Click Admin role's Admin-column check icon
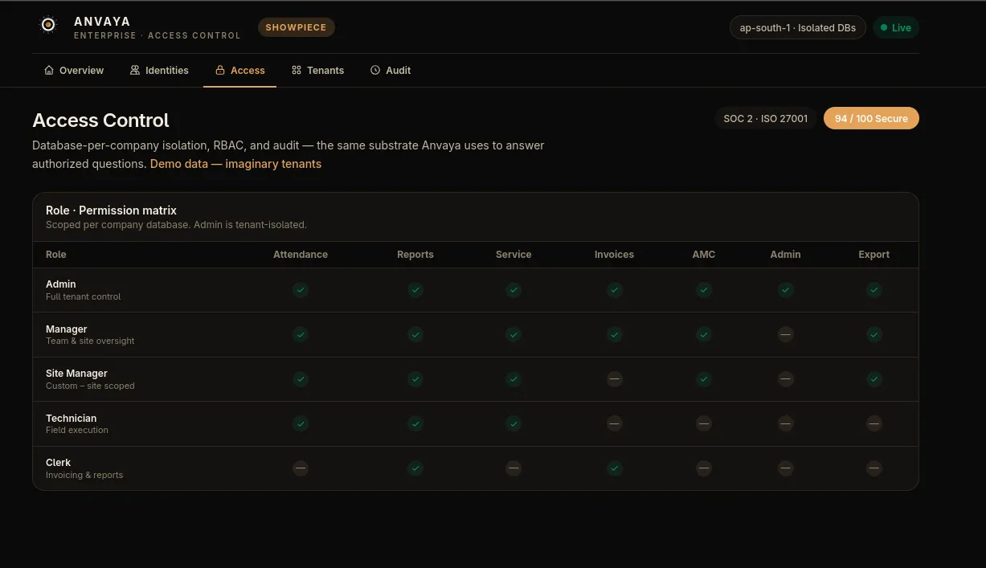Image resolution: width=986 pixels, height=568 pixels. pos(786,290)
